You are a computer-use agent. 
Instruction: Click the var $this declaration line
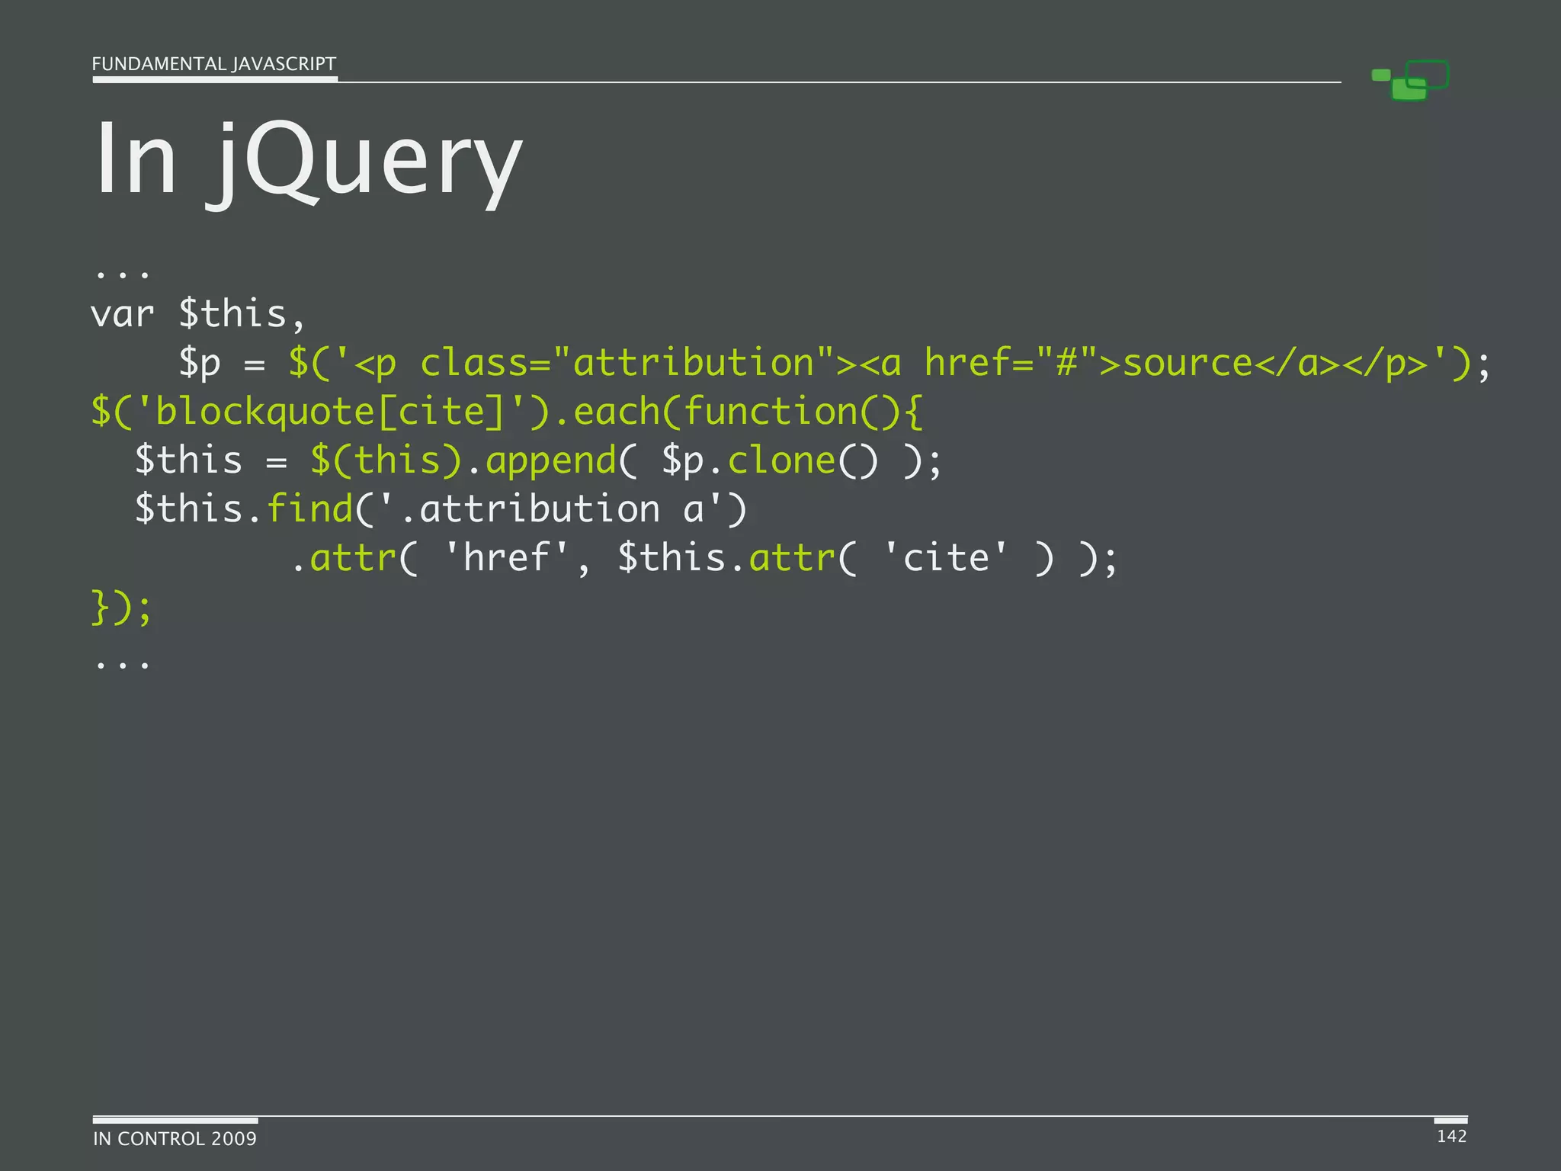pos(198,314)
